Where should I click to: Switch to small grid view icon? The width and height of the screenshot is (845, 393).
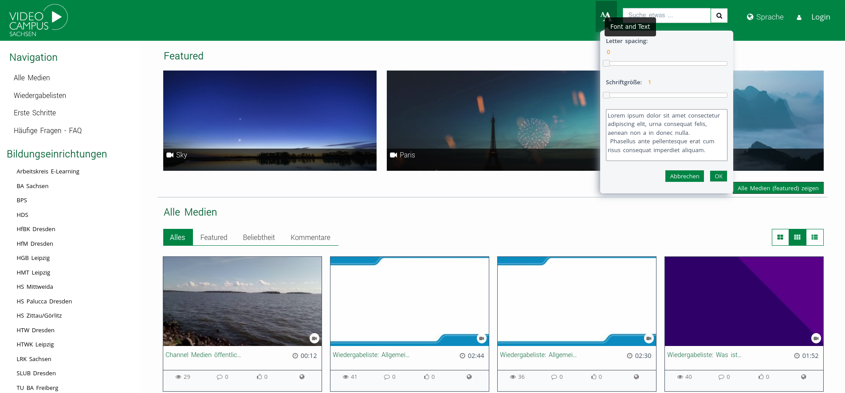797,237
